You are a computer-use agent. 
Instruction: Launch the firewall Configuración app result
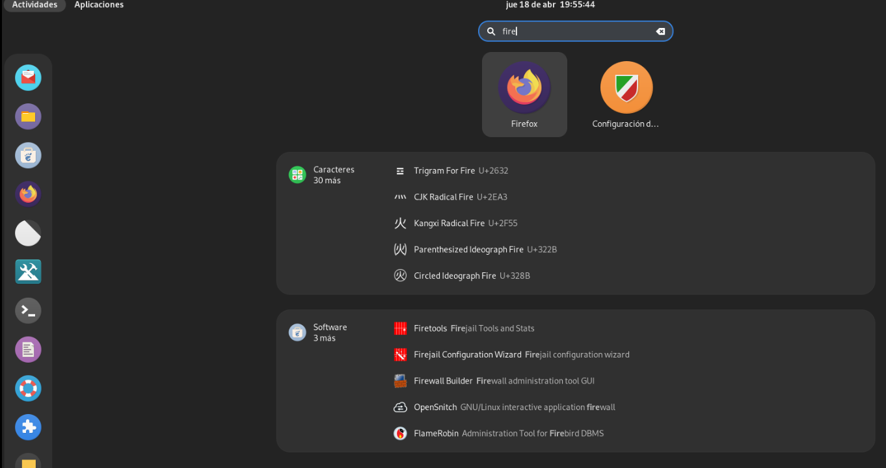click(x=626, y=94)
